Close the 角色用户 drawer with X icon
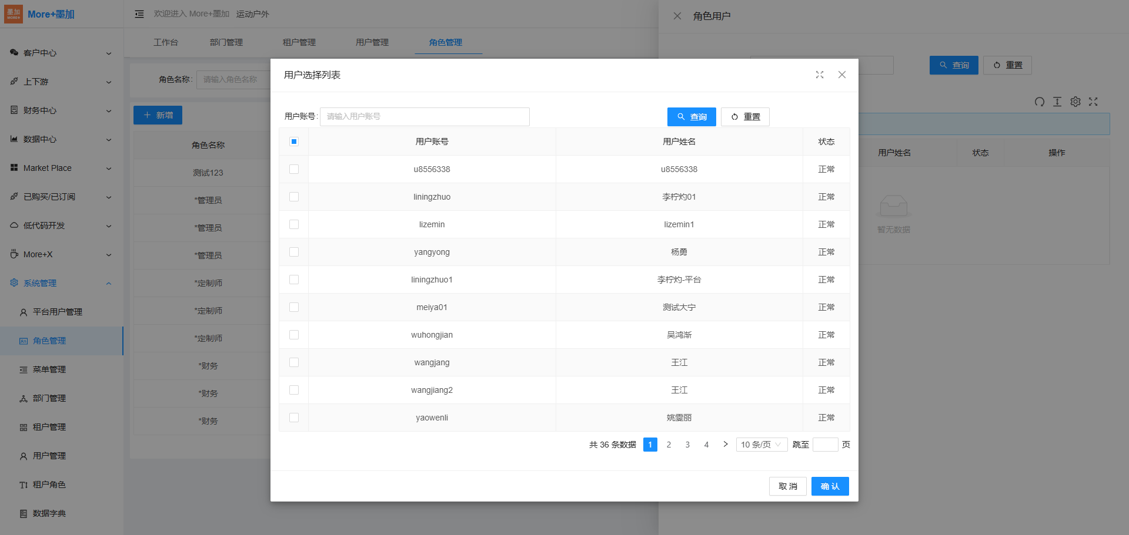 [x=677, y=16]
